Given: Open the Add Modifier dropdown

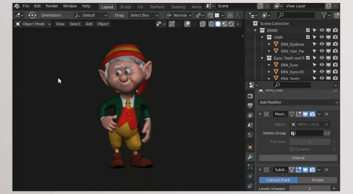Looking at the screenshot, I should (x=298, y=103).
